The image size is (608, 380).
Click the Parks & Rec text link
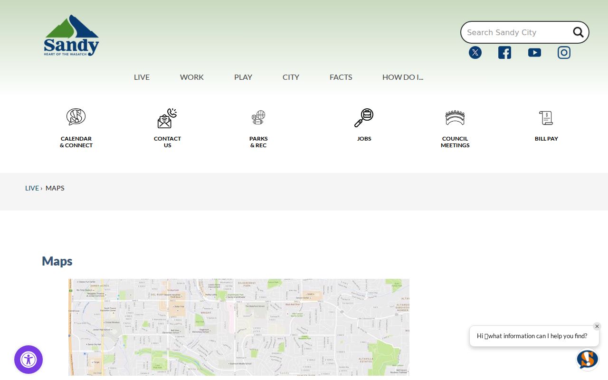pos(258,142)
